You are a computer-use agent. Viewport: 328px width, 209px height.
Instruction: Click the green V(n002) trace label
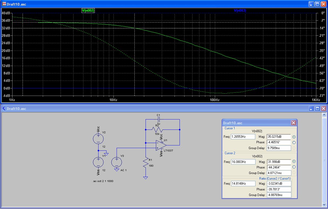88,10
